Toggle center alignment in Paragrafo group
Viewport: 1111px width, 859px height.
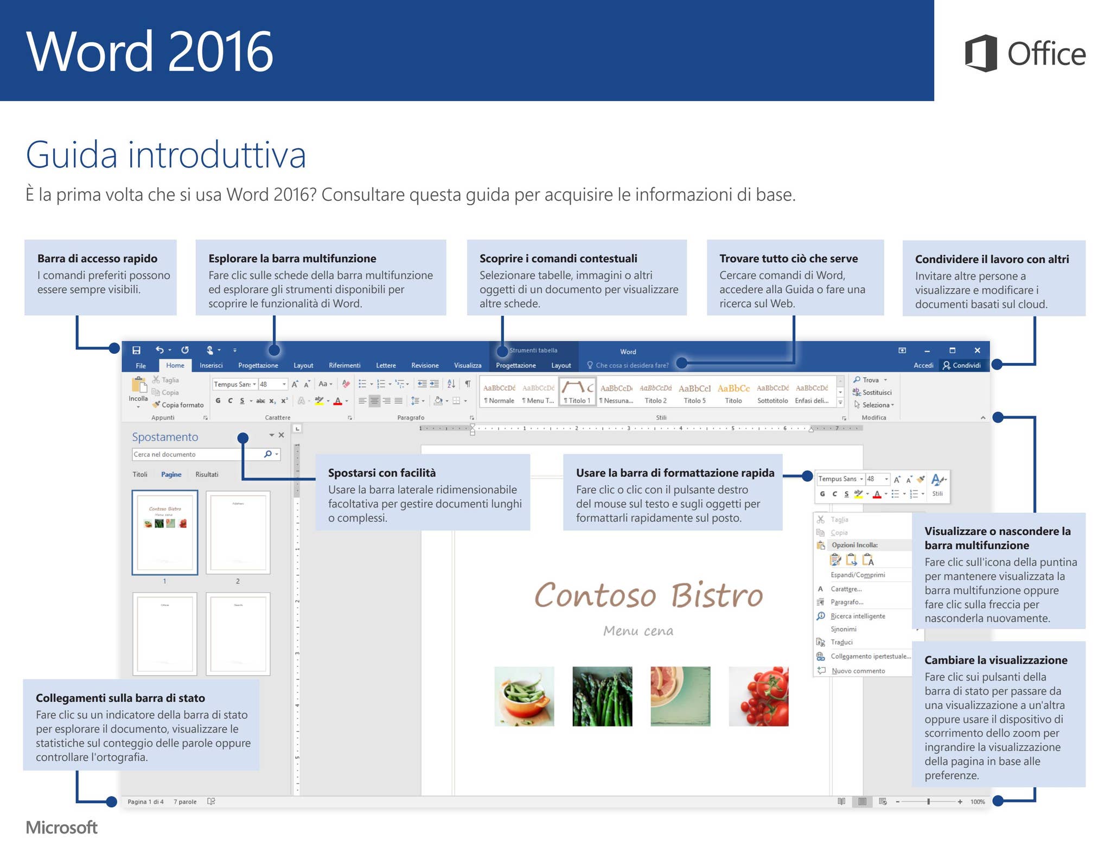click(374, 401)
